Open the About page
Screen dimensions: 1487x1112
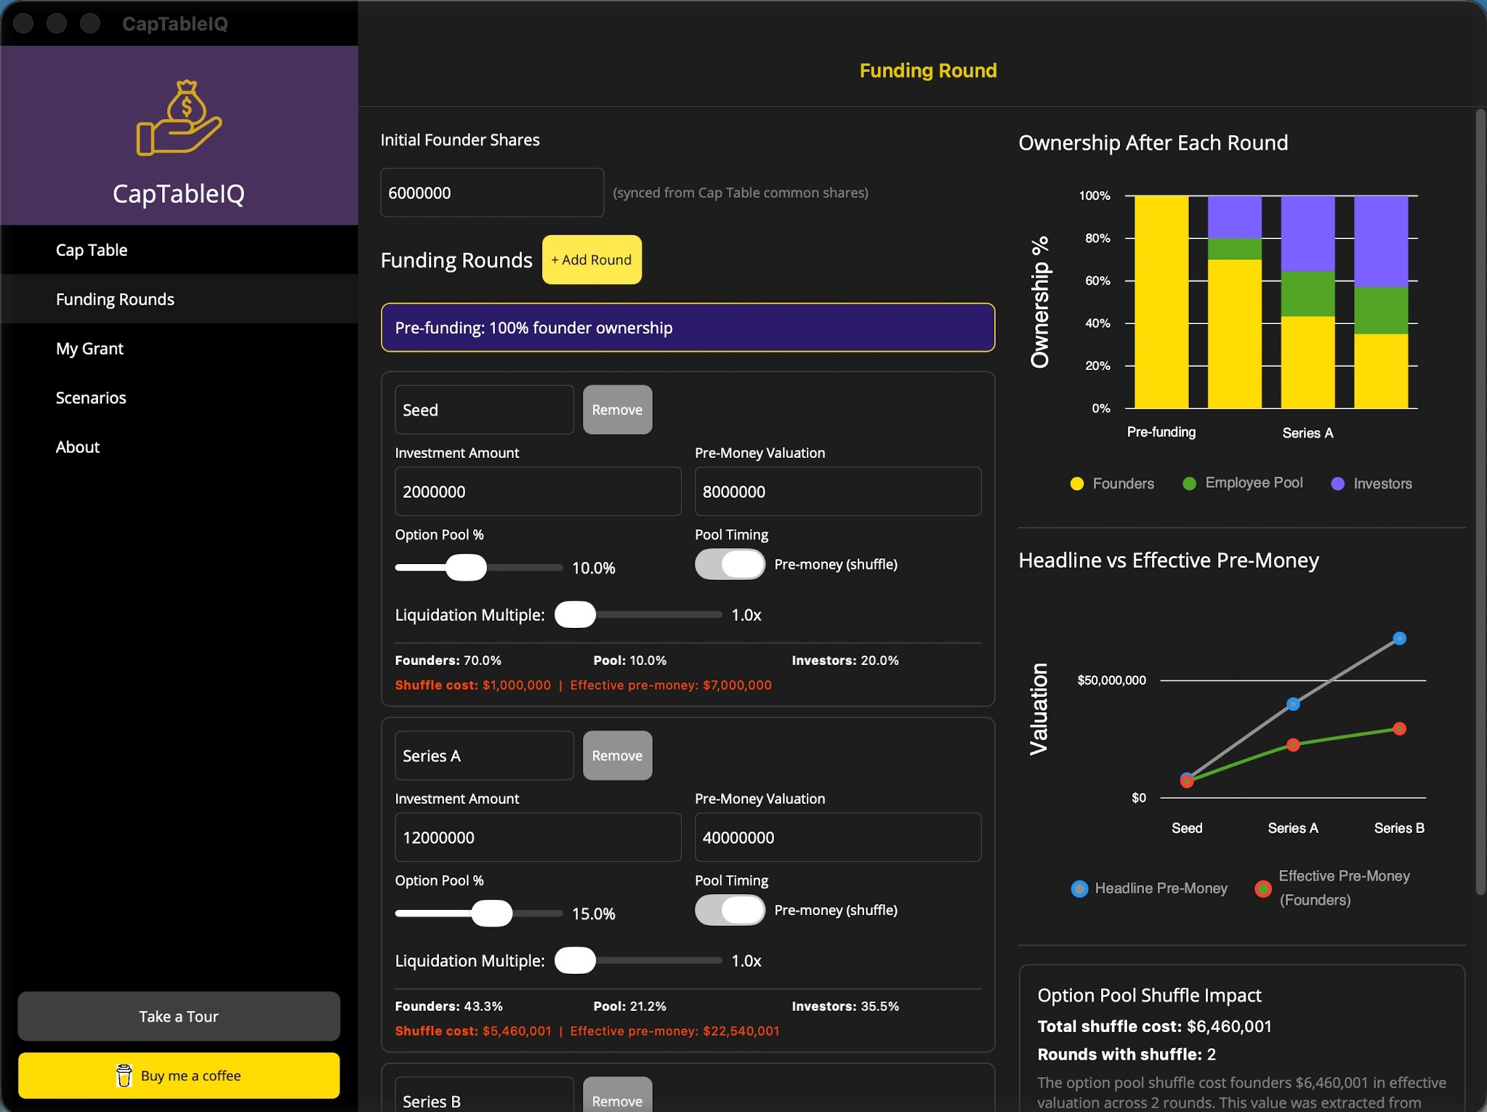78,448
